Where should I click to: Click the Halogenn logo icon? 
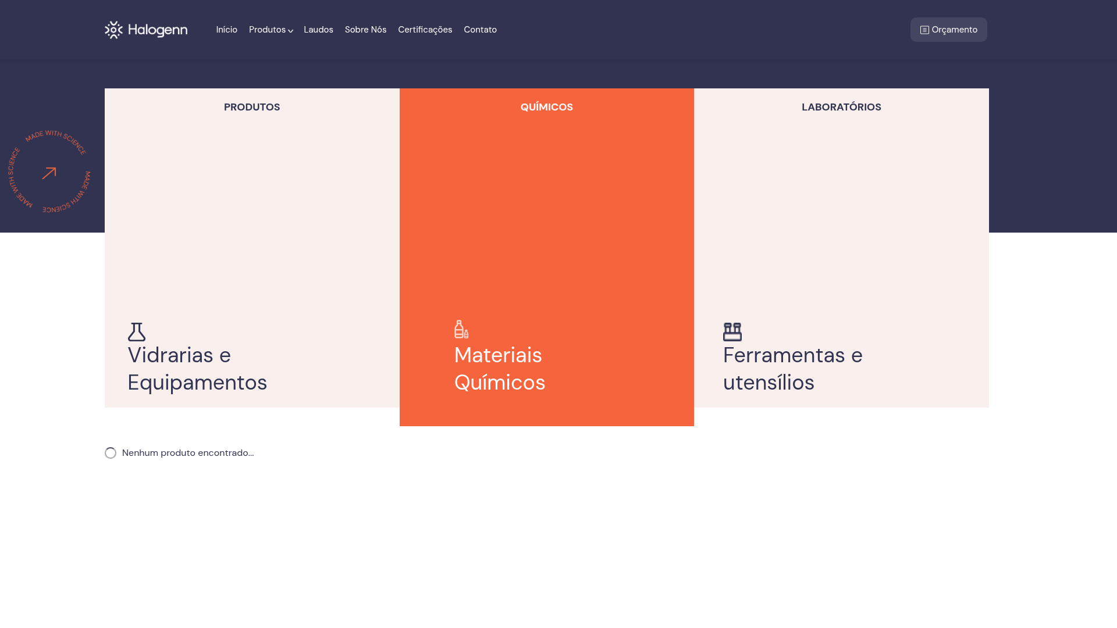click(x=113, y=30)
